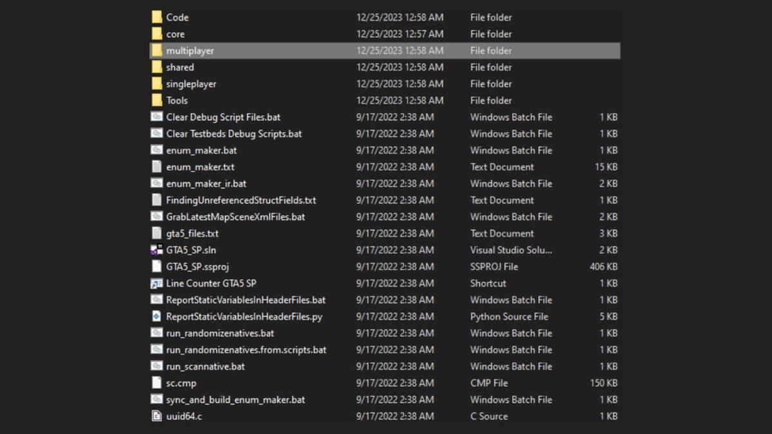772x434 pixels.
Task: Click the folder icon next to shared
Action: point(157,67)
